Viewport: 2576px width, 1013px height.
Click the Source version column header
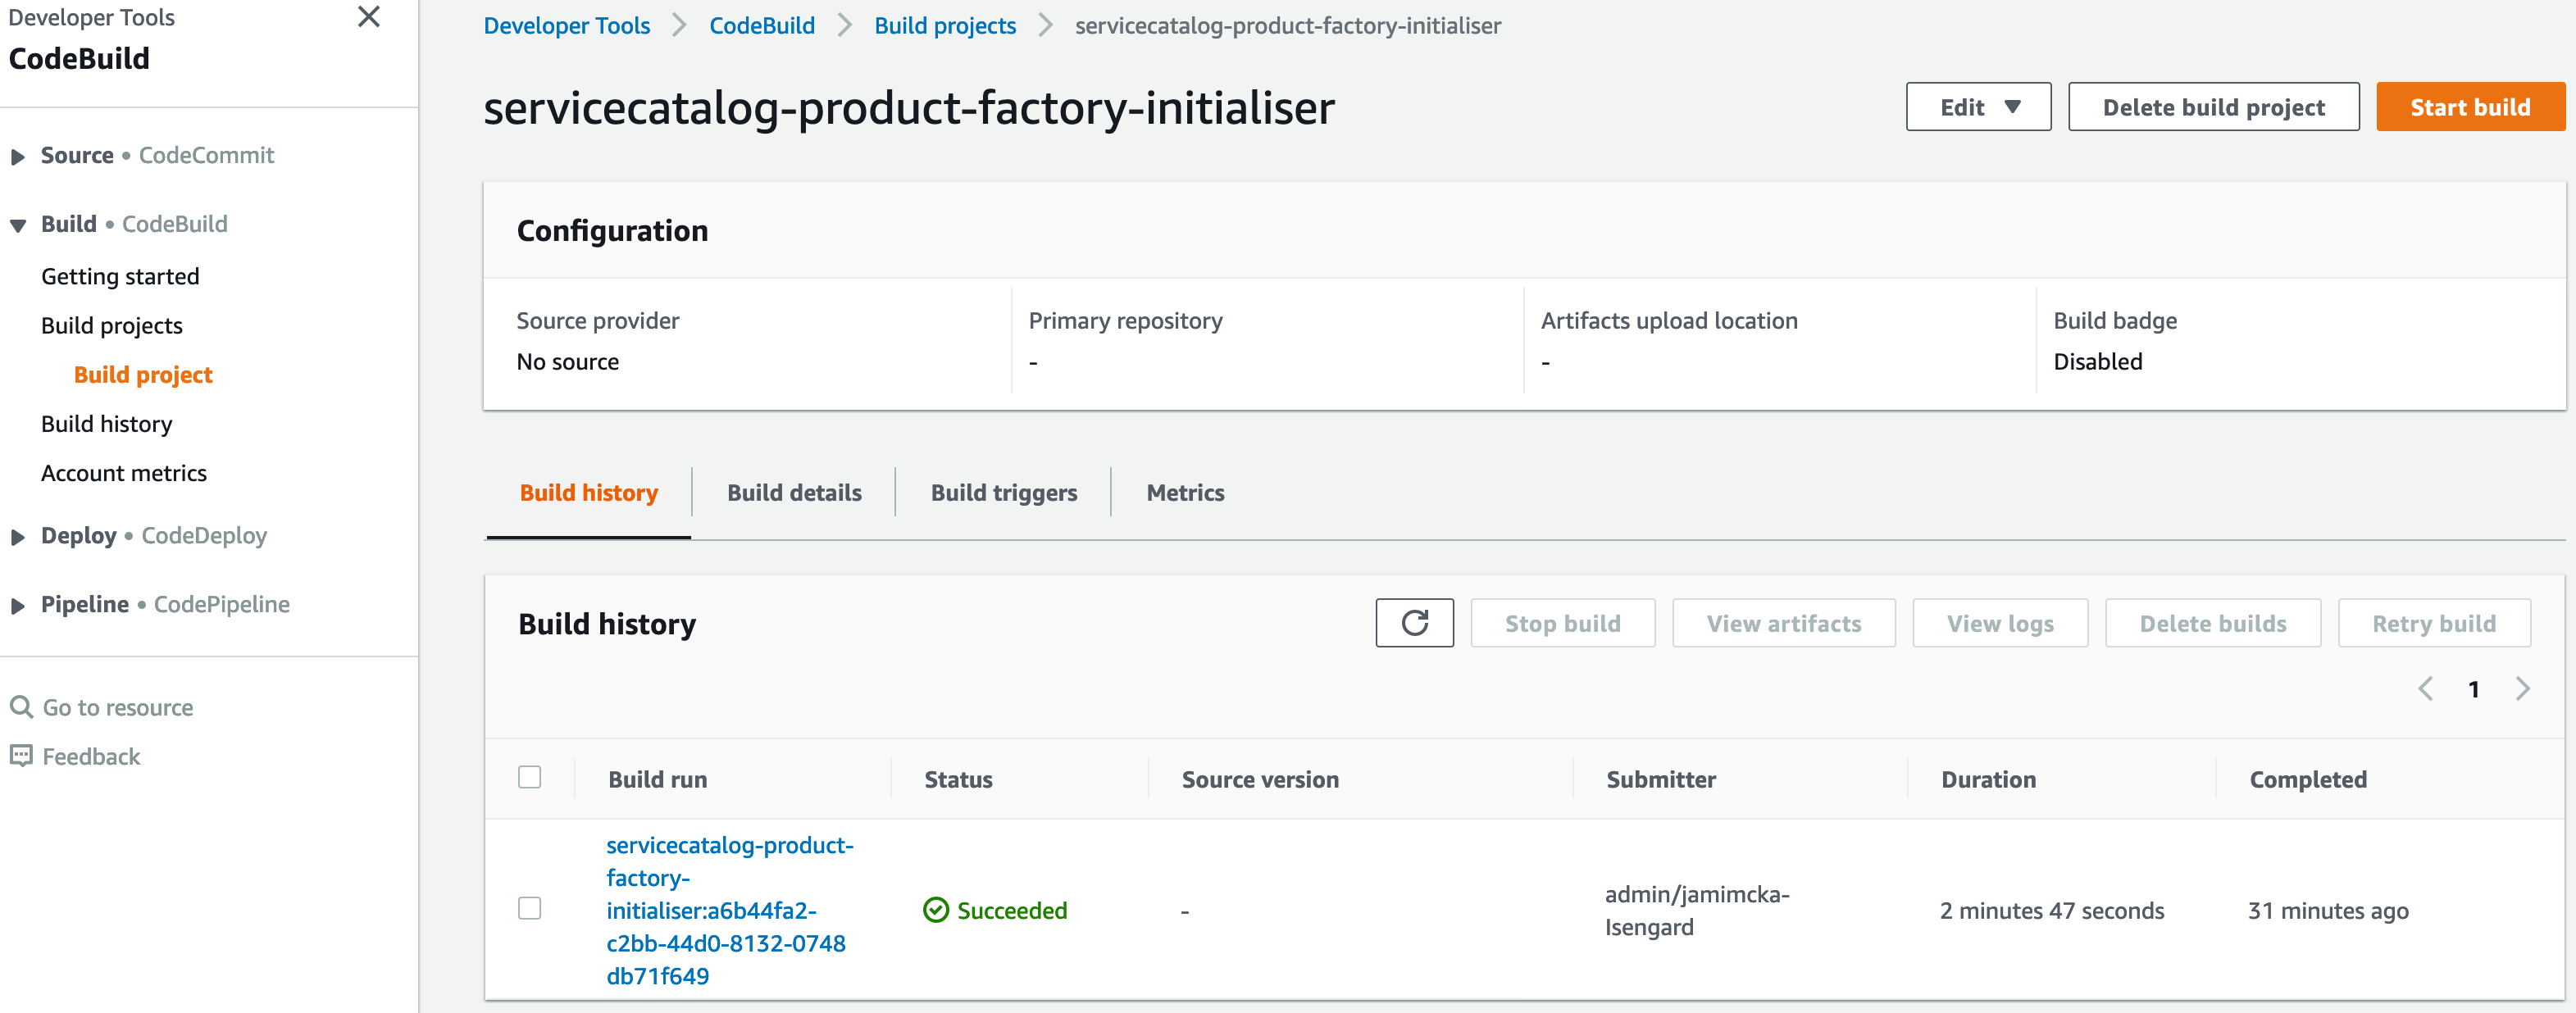1260,779
